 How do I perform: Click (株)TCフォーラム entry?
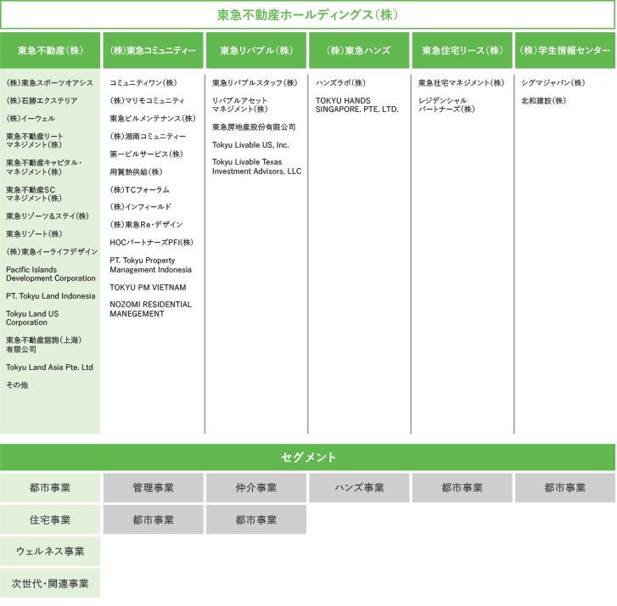click(139, 189)
